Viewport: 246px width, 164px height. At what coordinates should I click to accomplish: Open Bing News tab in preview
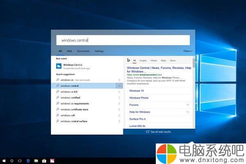(173, 60)
